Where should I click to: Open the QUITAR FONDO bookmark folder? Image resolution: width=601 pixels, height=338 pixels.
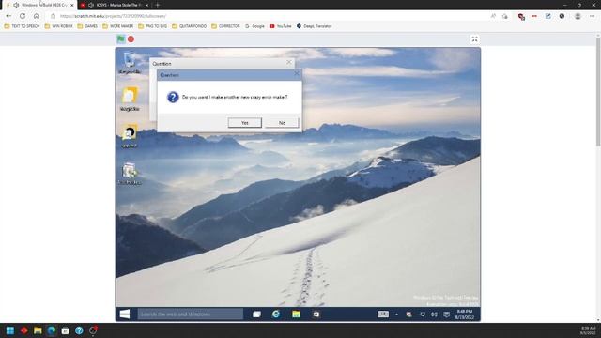pos(190,26)
